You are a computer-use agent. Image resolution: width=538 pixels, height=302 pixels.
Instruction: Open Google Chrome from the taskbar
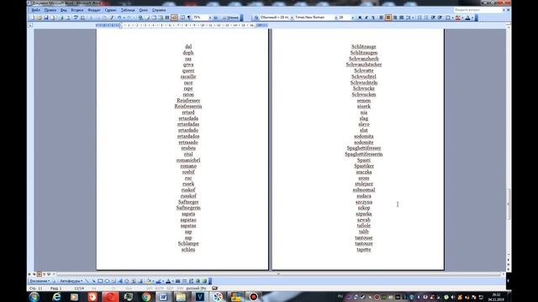[146, 296]
